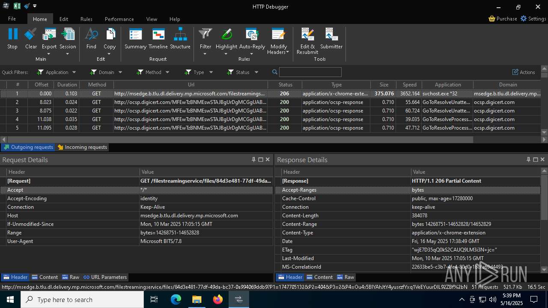Open Firefox from taskbar
Viewport: 548px width, 308px height.
coord(218,299)
